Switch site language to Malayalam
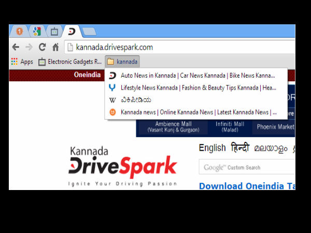 pyautogui.click(x=271, y=149)
